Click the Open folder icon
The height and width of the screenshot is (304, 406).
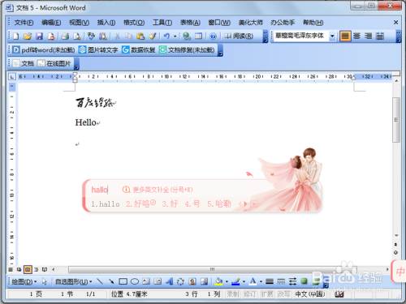pyautogui.click(x=28, y=36)
